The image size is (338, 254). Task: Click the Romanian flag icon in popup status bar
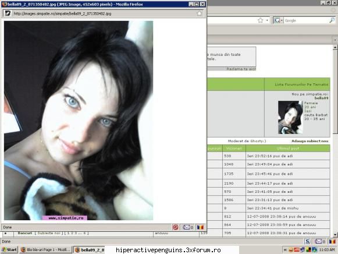point(201,227)
